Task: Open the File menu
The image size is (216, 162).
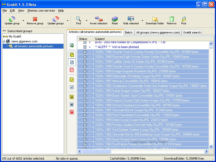Action: tap(5, 11)
